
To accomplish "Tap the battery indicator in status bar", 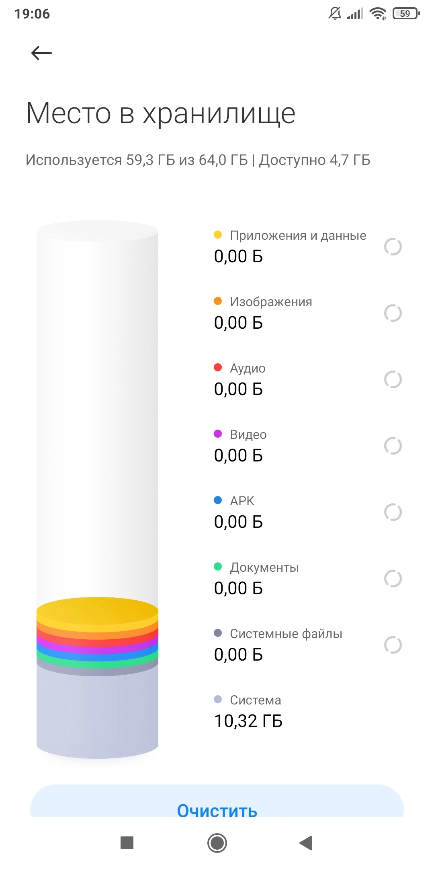I will coord(406,14).
